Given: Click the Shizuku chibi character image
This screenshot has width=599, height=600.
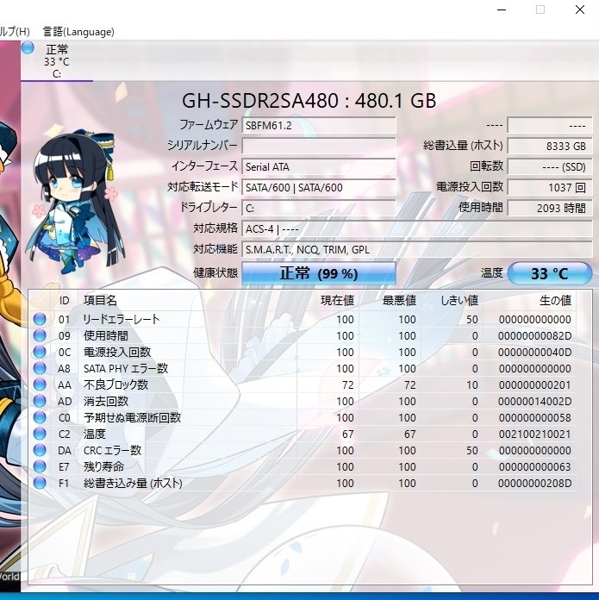Looking at the screenshot, I should [x=76, y=202].
